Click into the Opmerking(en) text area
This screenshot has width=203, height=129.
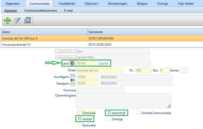[x=123, y=101]
